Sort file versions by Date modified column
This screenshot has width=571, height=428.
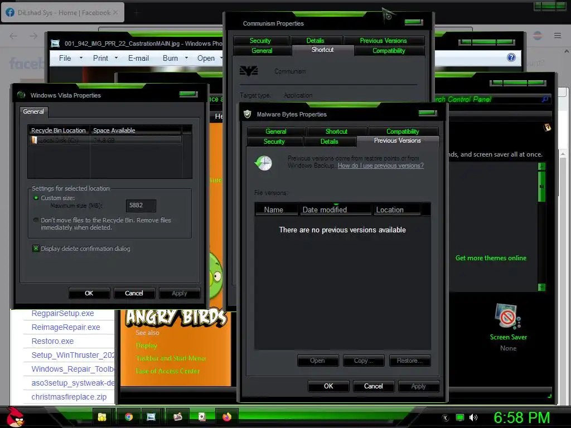pyautogui.click(x=335, y=210)
